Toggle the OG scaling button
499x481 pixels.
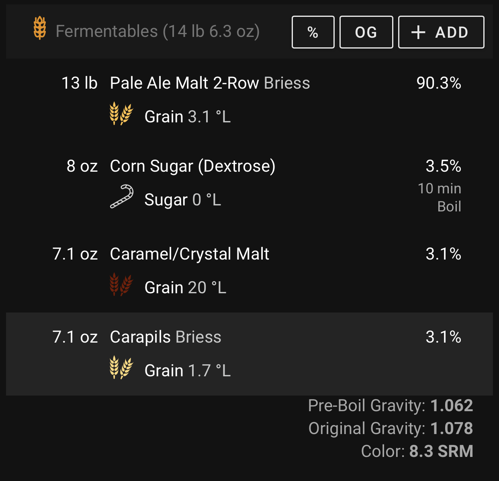(x=366, y=32)
